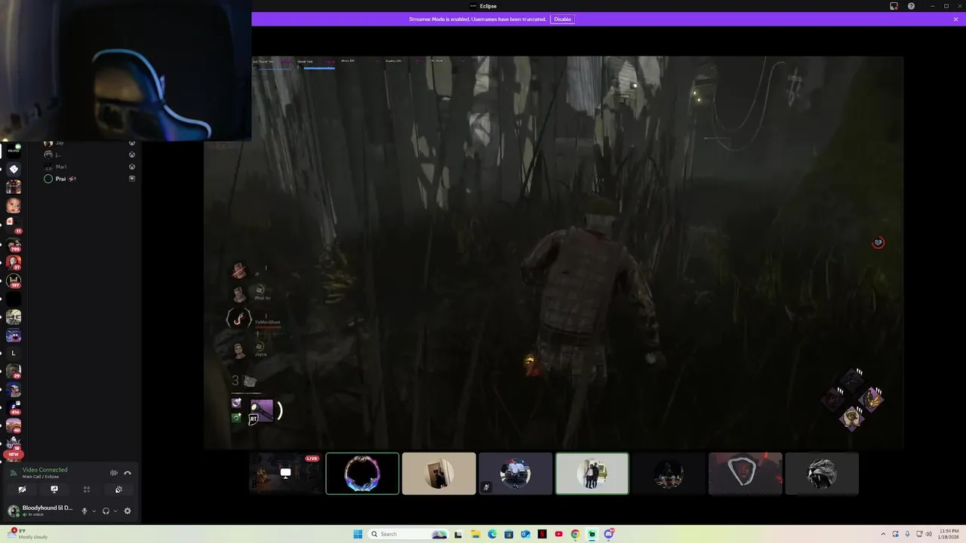Deafen audio with the headphones icon
Screen dimensions: 966x543
click(x=106, y=511)
